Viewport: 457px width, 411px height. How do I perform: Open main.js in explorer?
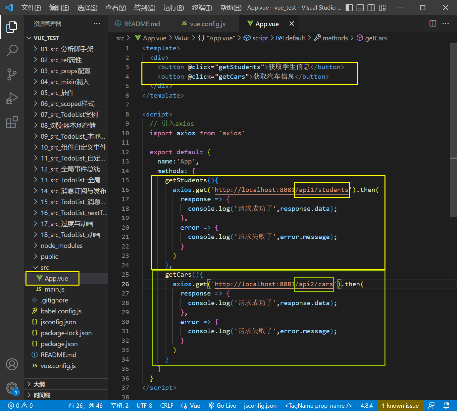click(66, 289)
